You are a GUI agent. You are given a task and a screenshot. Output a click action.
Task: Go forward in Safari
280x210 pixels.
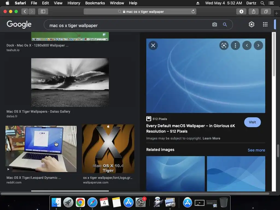coord(32,11)
